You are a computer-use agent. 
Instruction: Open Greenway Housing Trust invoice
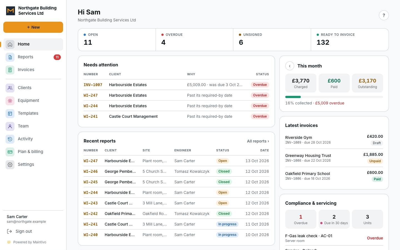pos(334,158)
